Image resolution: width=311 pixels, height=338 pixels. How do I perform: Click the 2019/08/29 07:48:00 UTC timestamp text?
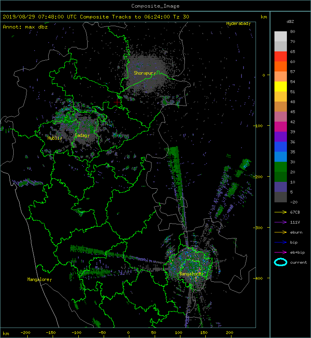coord(40,17)
